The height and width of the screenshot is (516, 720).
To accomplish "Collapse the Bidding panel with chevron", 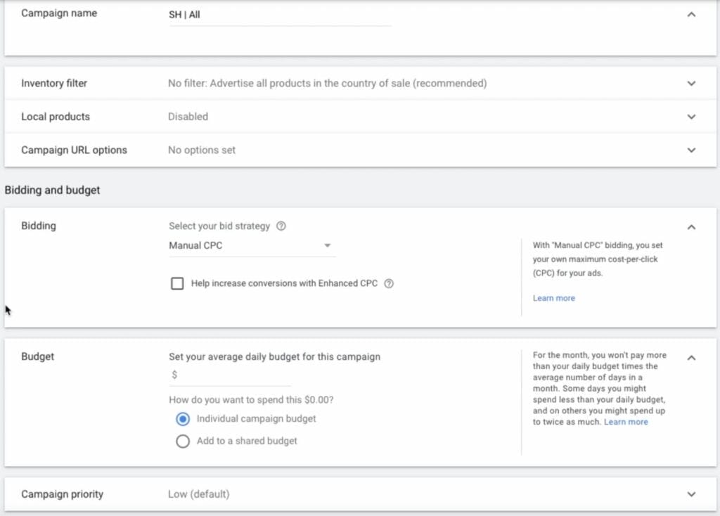I will coord(691,227).
